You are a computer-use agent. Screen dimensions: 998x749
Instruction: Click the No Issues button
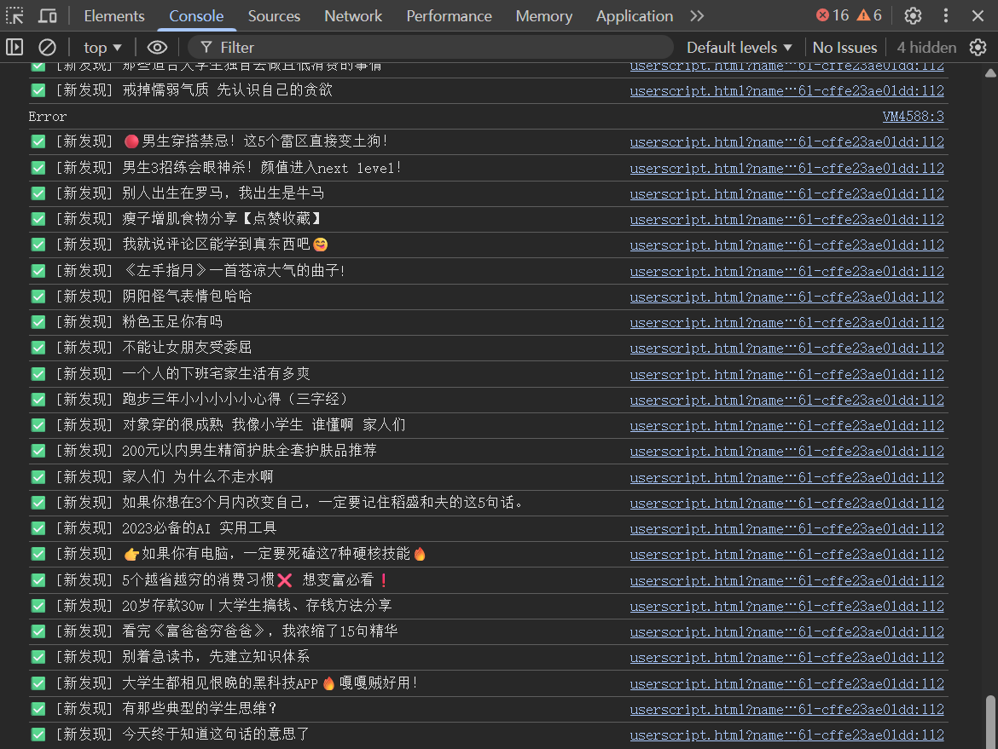(x=844, y=47)
